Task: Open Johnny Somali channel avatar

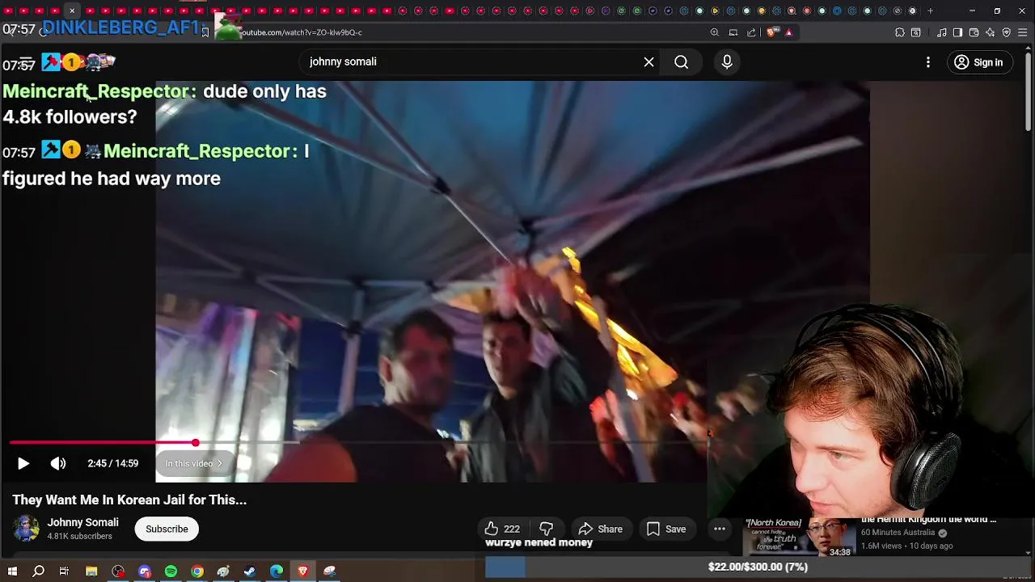Action: (26, 529)
